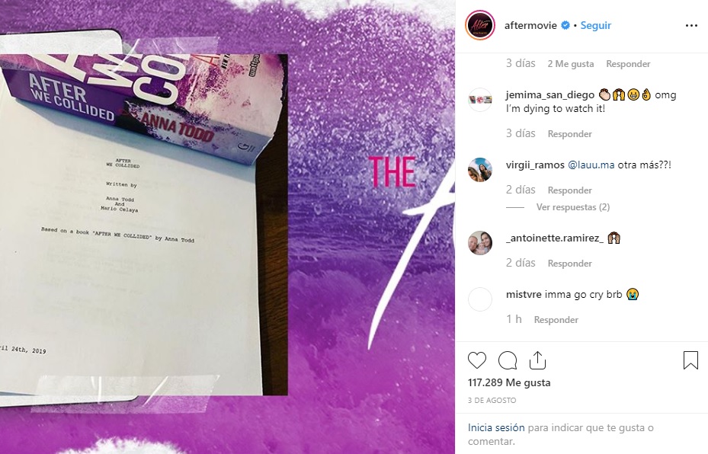This screenshot has height=454, width=708.
Task: Click the verified badge next to aftermovie
Action: click(x=565, y=25)
